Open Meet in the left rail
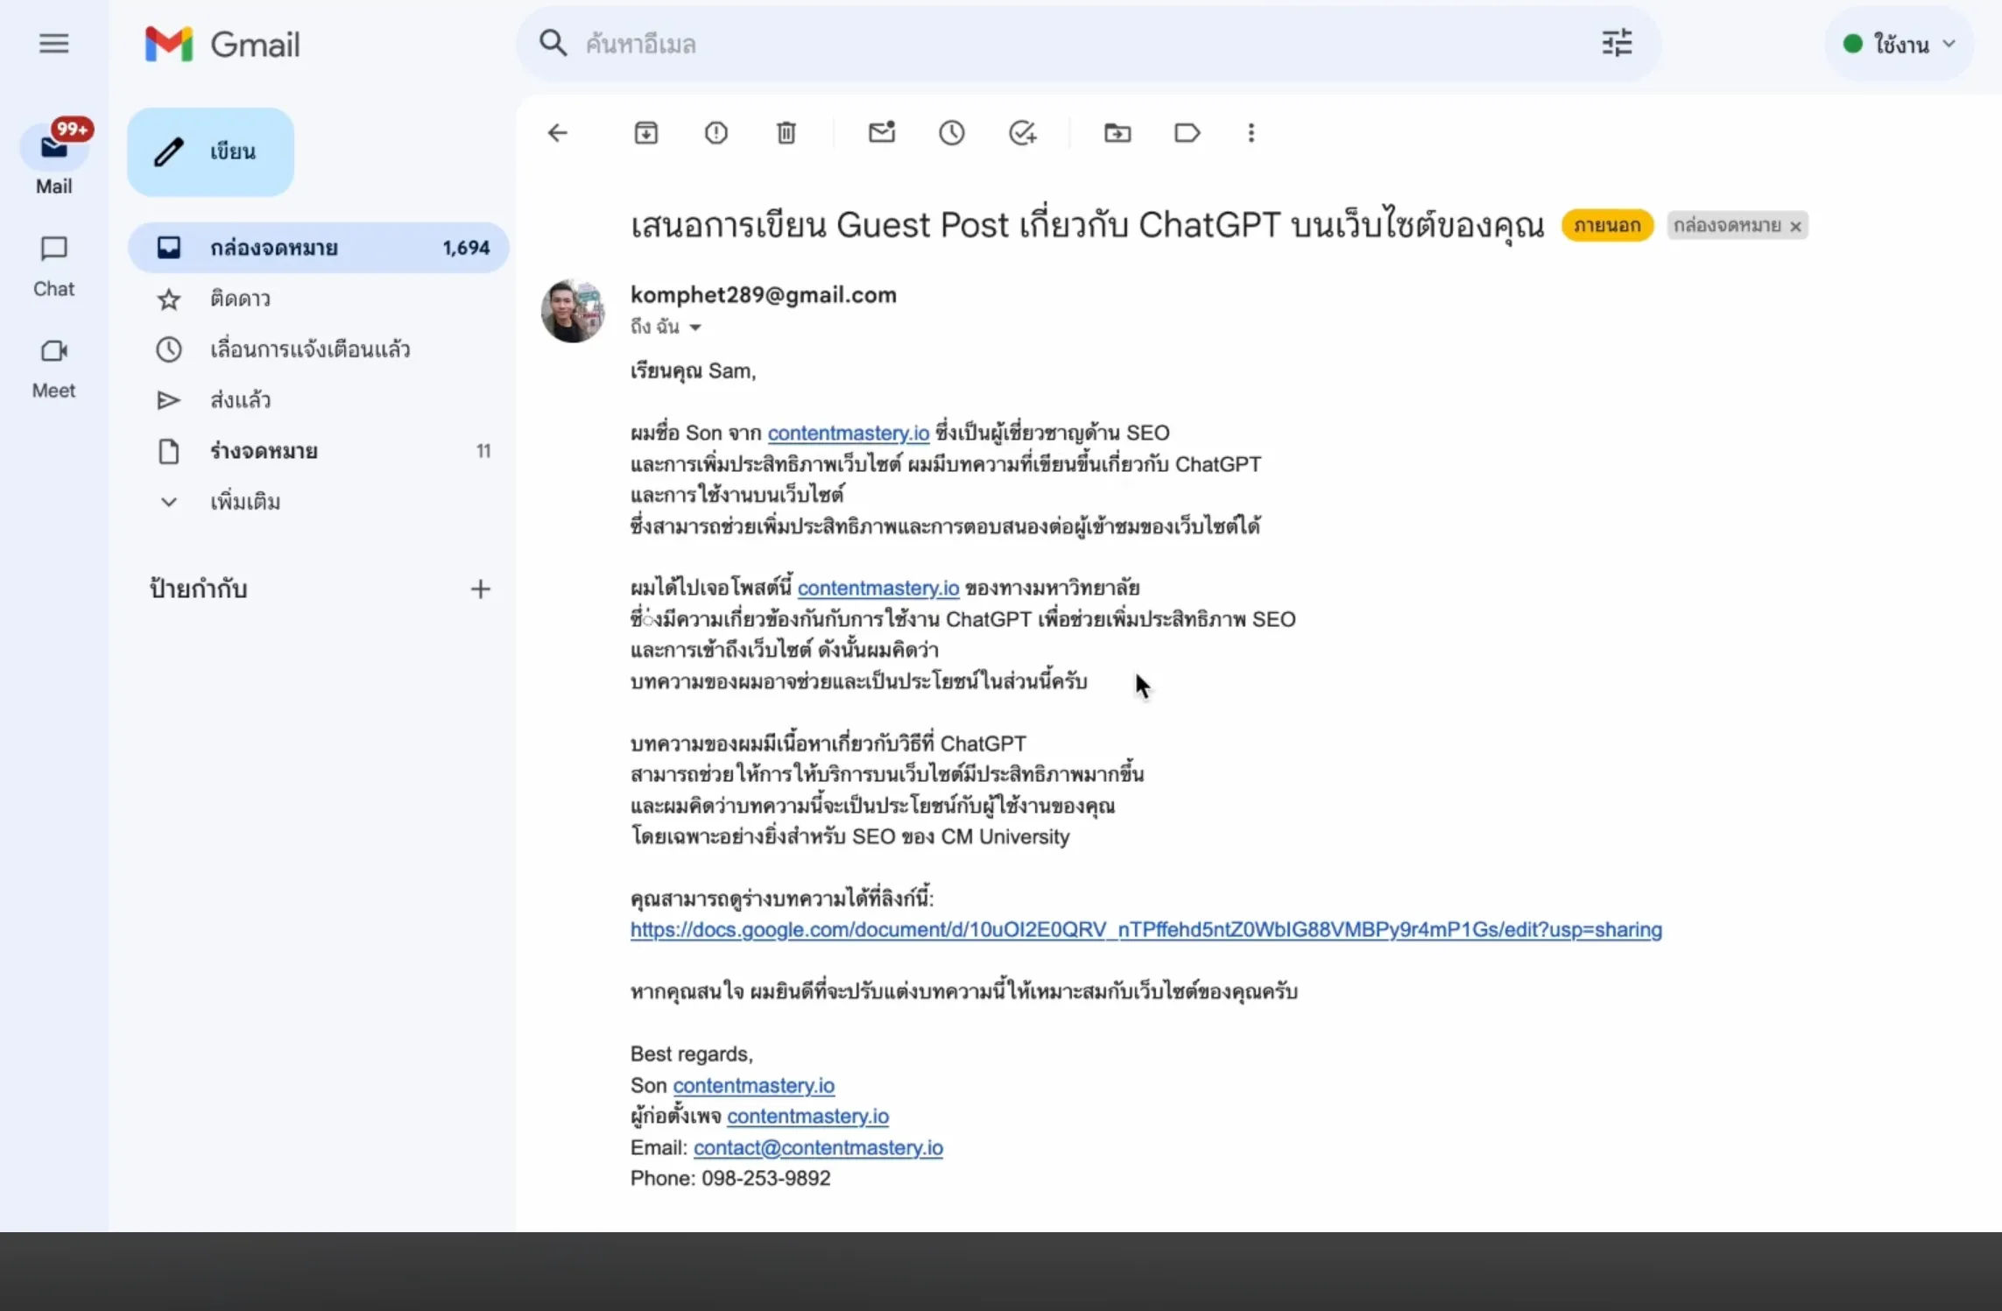The width and height of the screenshot is (2002, 1311). (x=53, y=370)
